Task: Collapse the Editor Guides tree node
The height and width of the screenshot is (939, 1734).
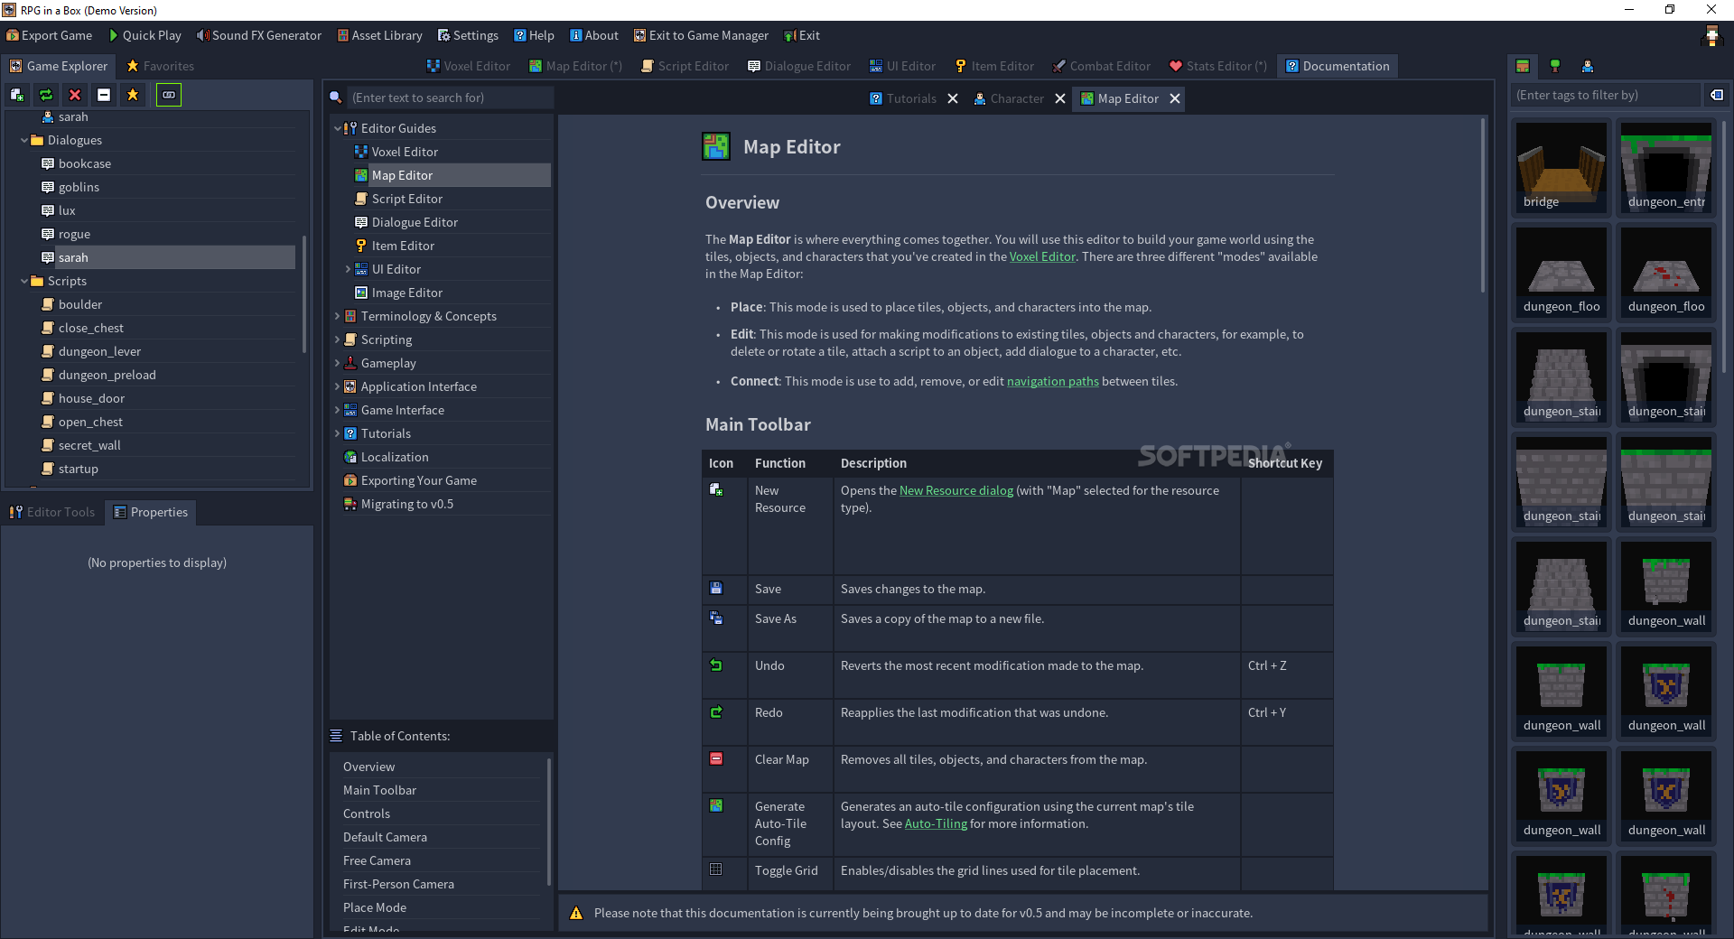Action: click(338, 128)
